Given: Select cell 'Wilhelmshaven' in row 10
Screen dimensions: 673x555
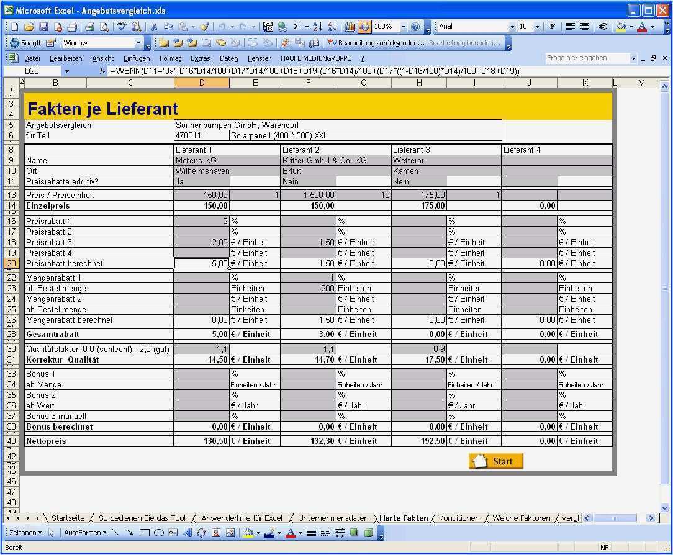Looking at the screenshot, I should [227, 171].
